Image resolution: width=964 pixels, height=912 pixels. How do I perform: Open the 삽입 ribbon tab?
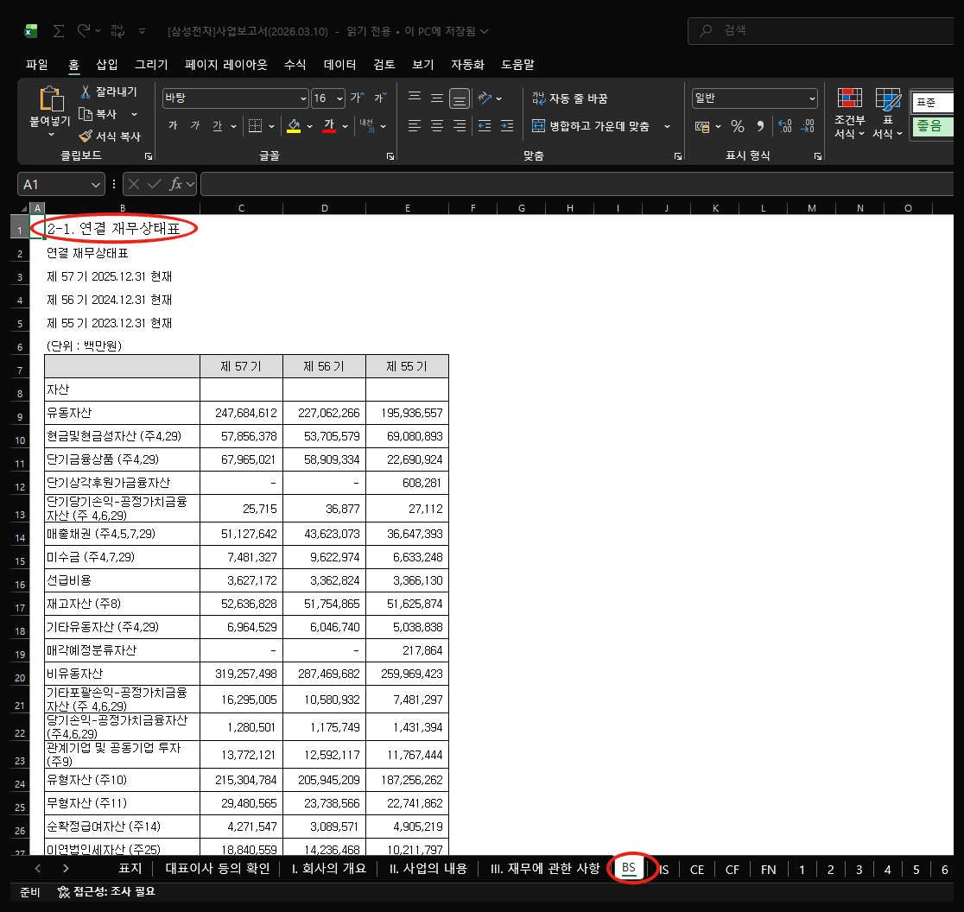(107, 64)
